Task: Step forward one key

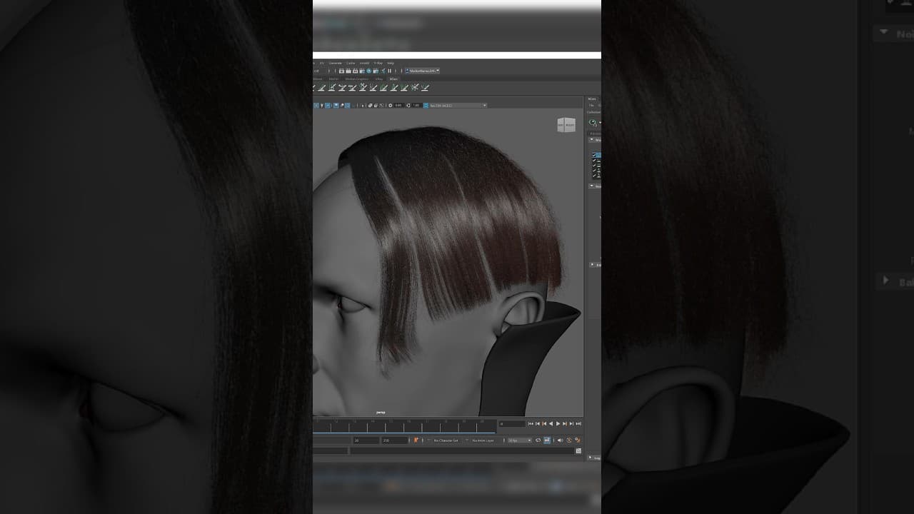Action: [565, 424]
